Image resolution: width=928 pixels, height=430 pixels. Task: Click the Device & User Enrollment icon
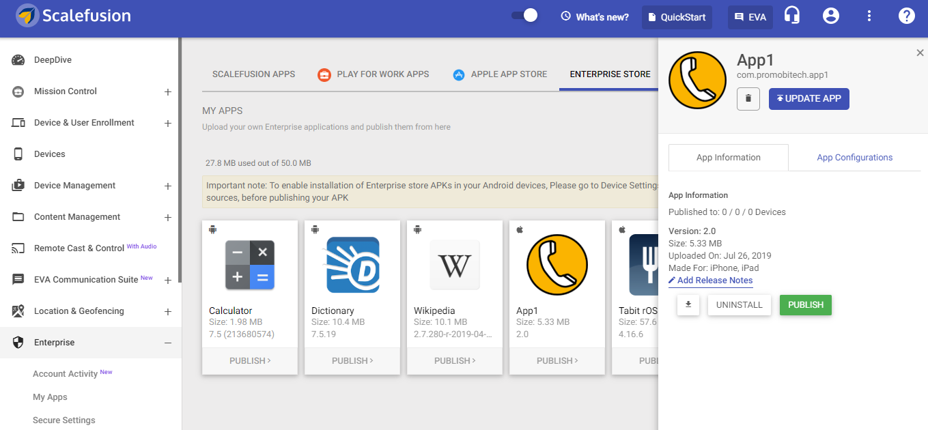pyautogui.click(x=18, y=123)
